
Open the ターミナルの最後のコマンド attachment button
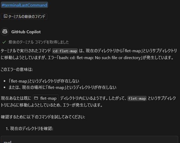pos(24,17)
